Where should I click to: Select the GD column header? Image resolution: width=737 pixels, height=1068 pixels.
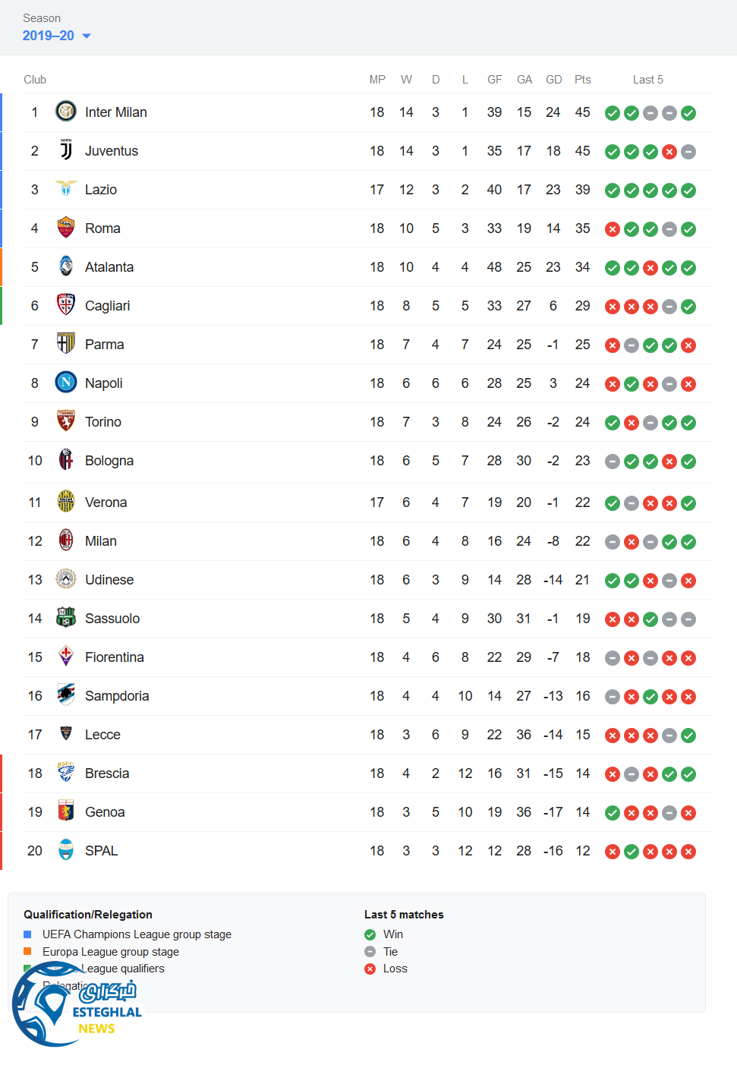point(553,80)
